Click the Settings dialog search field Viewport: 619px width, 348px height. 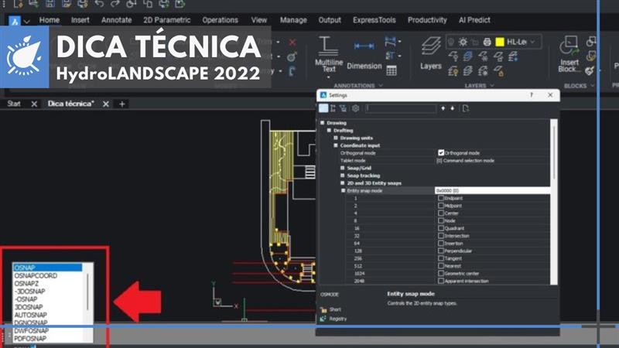[400, 108]
